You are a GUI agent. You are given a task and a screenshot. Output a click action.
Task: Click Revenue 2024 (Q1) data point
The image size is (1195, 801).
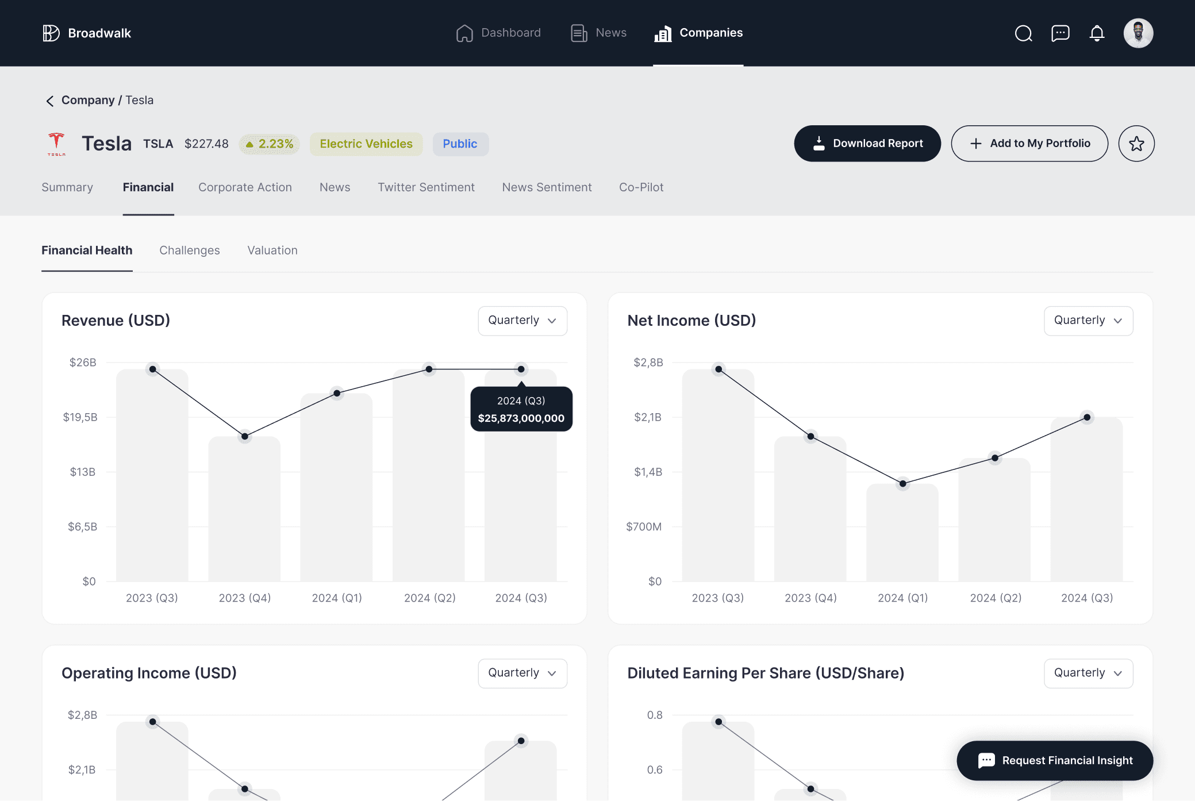[337, 394]
